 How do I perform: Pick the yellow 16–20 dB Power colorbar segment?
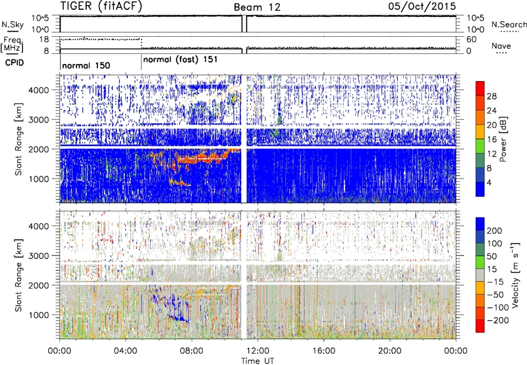coord(480,131)
